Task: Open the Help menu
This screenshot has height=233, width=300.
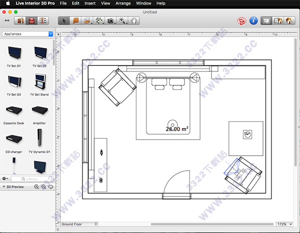Action: (160, 3)
